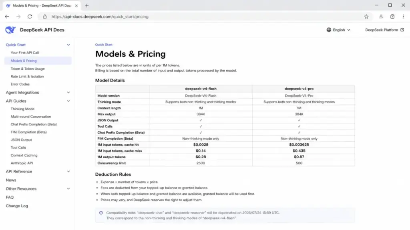Open the browser three-dot menu
410x230 pixels.
[403, 16]
